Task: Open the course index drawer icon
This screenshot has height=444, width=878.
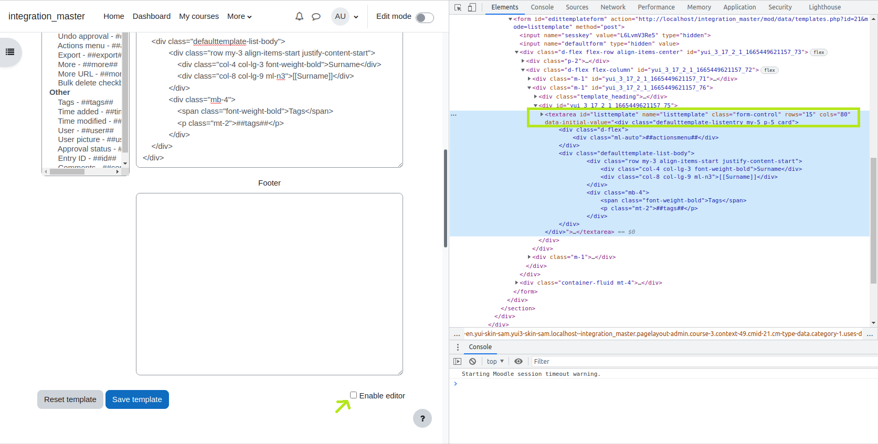Action: point(10,52)
